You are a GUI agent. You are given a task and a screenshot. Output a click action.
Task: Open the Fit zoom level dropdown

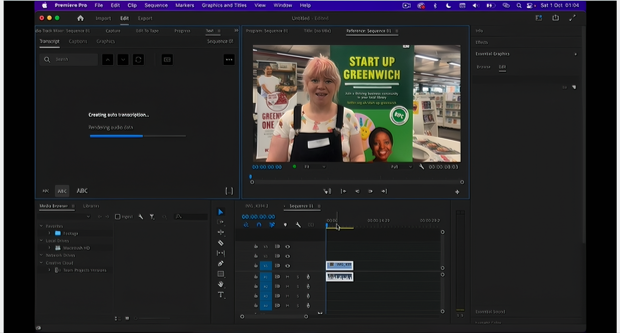(315, 166)
